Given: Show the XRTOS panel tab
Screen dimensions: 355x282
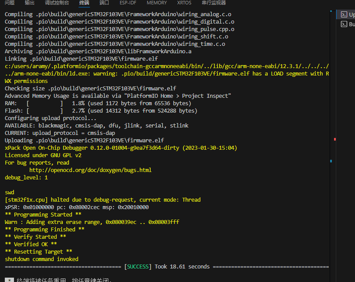Looking at the screenshot, I should coord(184,3).
